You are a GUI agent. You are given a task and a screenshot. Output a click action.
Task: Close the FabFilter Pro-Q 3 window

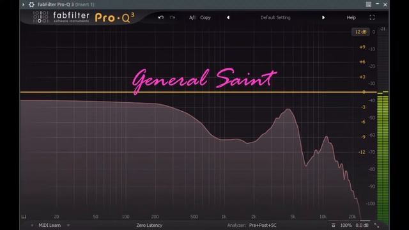tap(385, 4)
